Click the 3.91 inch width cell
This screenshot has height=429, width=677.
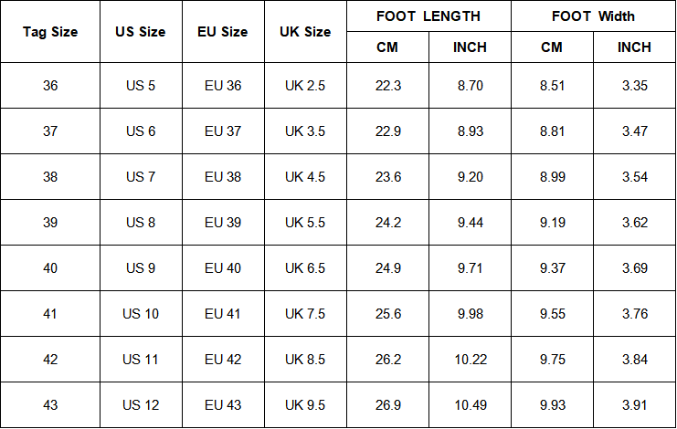tap(634, 405)
